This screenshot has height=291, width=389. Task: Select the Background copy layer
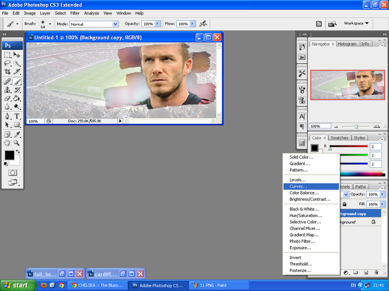(360, 214)
